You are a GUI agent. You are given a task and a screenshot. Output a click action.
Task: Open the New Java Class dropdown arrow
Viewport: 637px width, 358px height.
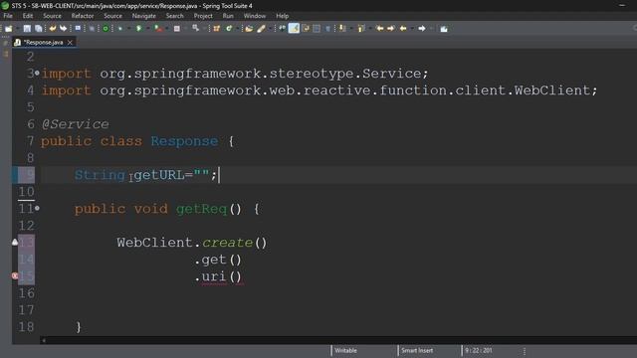click(x=238, y=29)
